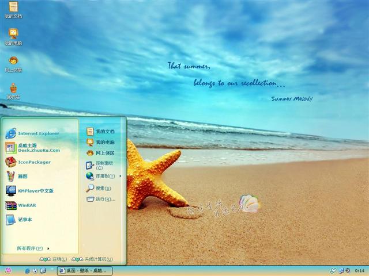Open 记事本 notepad

click(x=18, y=220)
